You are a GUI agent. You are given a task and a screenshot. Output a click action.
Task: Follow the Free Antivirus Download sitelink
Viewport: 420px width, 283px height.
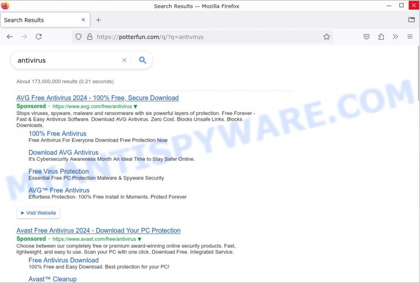pos(63,260)
